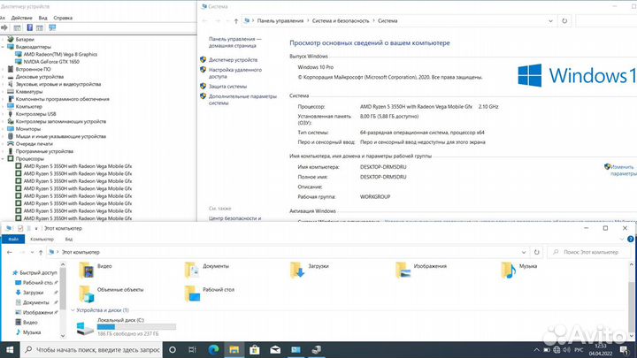Open the Действие menu in Device Manager

point(21,18)
